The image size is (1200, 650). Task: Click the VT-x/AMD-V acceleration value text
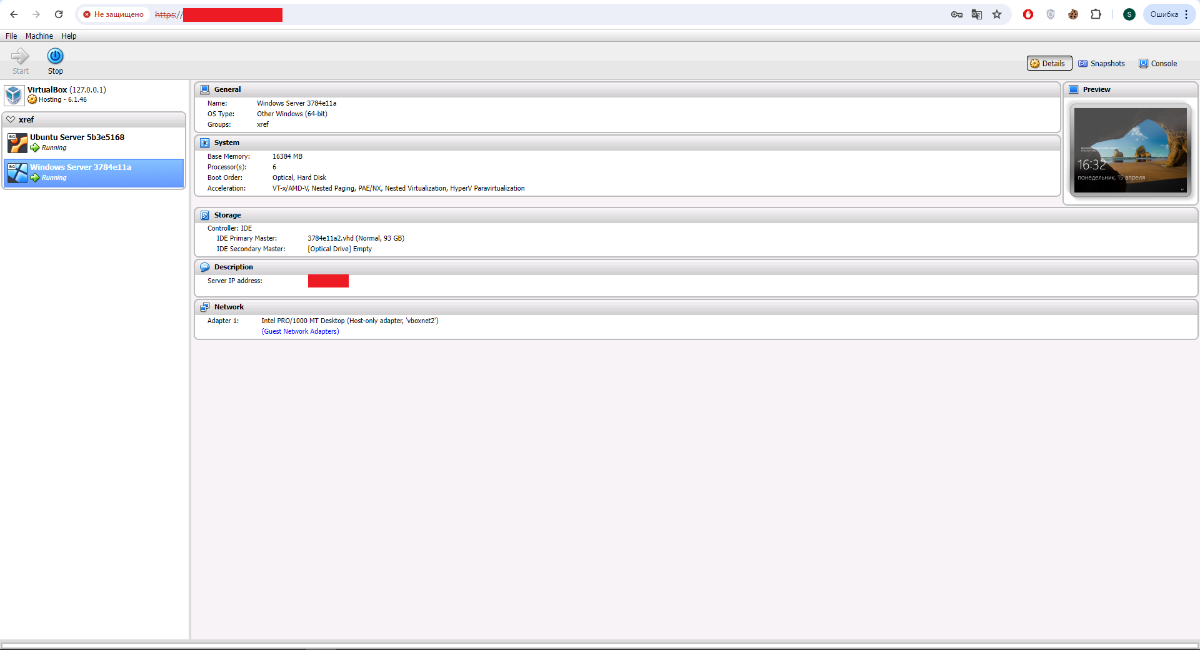pyautogui.click(x=399, y=188)
